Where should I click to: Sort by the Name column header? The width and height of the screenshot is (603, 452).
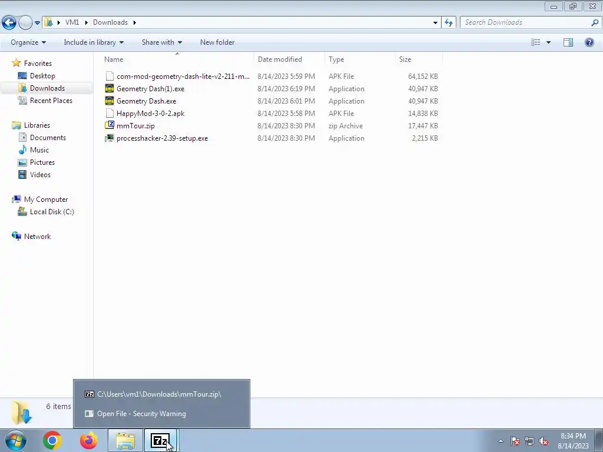[x=177, y=59]
